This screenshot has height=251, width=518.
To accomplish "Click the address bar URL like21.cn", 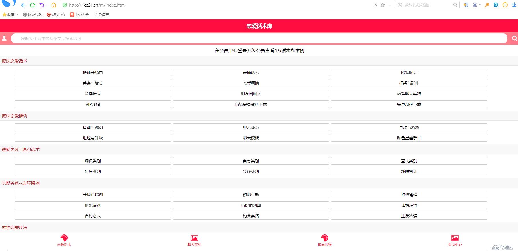I will [x=97, y=5].
